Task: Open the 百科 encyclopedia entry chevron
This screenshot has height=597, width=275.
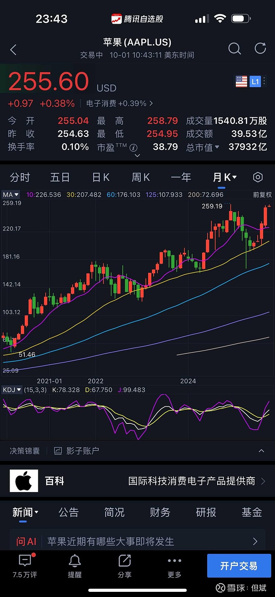Action: [x=263, y=481]
